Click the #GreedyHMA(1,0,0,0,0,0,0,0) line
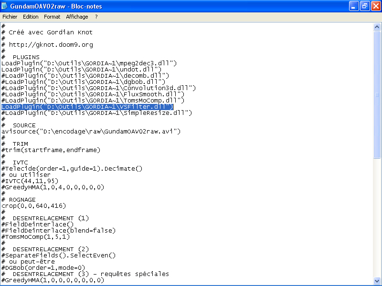 (53, 280)
